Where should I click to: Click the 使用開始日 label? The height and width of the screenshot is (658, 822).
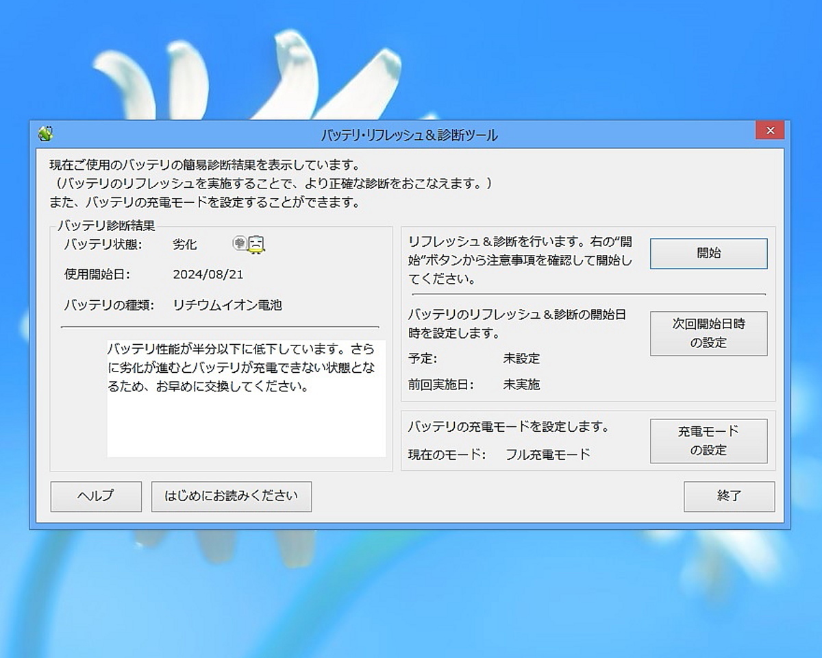(x=97, y=275)
